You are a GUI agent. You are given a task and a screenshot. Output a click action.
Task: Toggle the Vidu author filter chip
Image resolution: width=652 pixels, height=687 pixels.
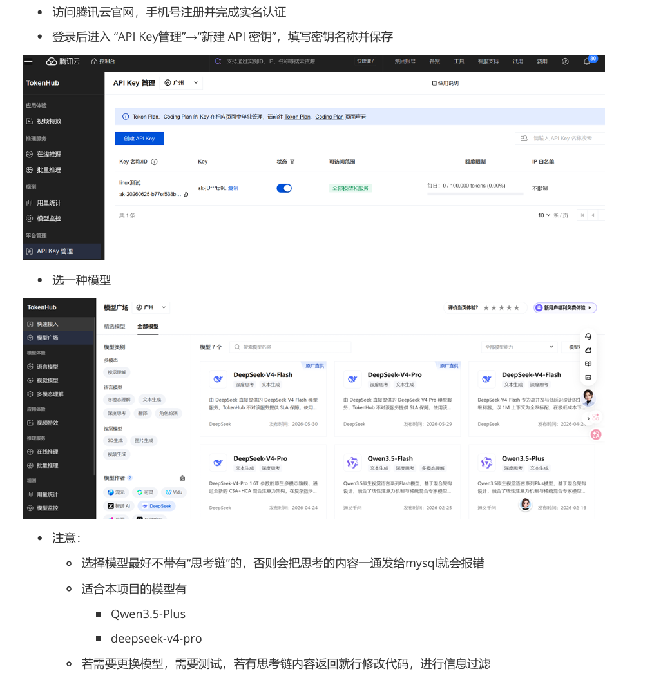(x=174, y=492)
